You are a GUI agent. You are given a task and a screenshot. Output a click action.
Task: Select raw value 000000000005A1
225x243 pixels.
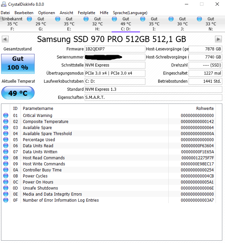197,182
